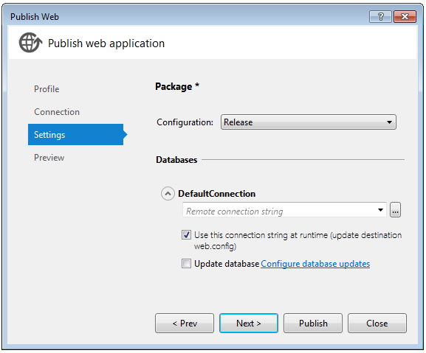Screen dimensions: 426x353
Task: Expand the Remote connection string dropdown arrow
Action: pyautogui.click(x=380, y=210)
